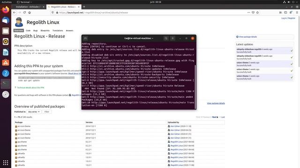
Task: Open the Any series dropdown
Action: 34,112
